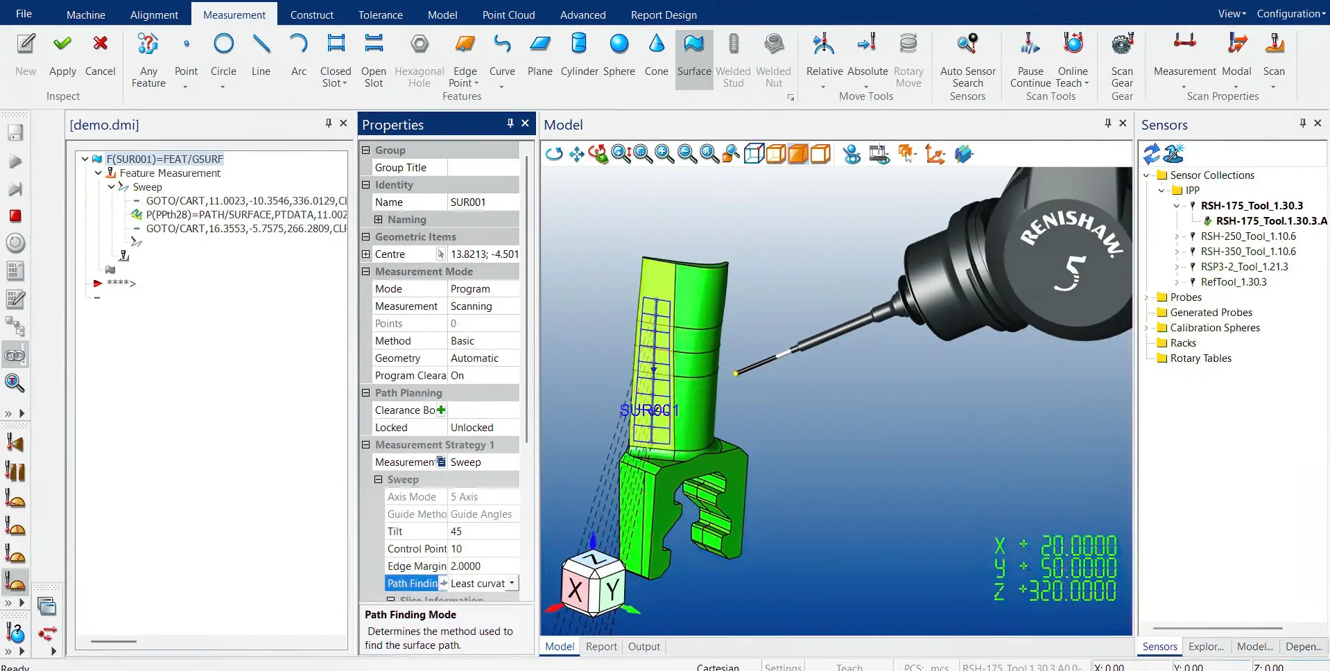Click the Properties panel vertical scrollbar

527,298
